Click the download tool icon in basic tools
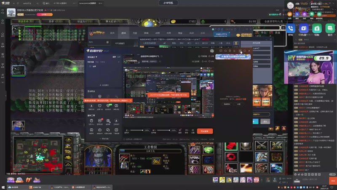The image size is (337, 190). click(x=116, y=121)
